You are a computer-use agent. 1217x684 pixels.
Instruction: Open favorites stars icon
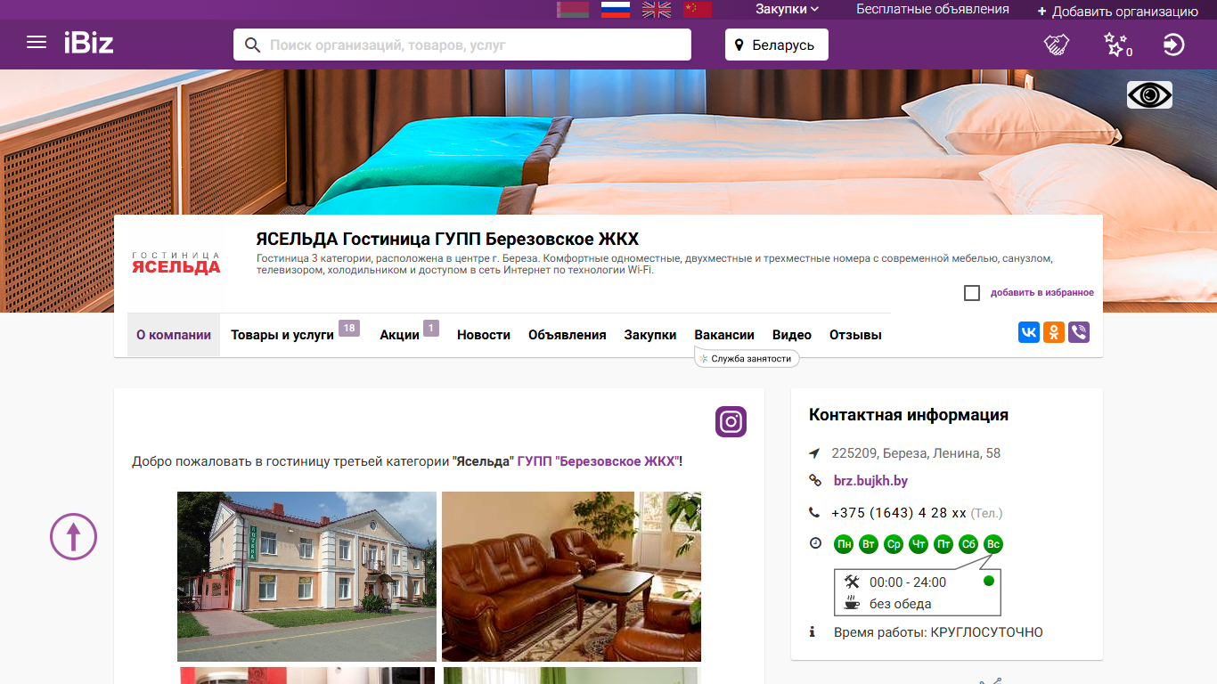[1116, 45]
